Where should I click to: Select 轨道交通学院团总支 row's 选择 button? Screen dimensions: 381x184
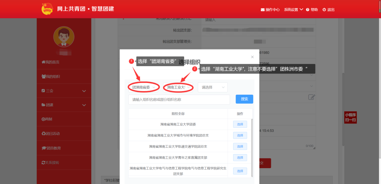[240, 146]
